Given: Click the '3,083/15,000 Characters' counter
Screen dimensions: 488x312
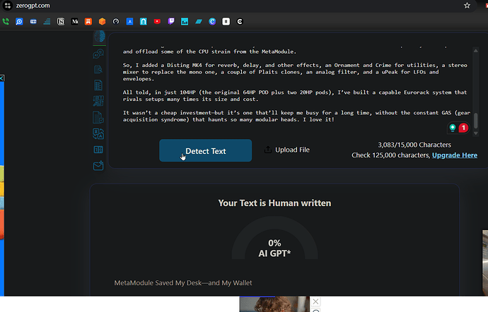Looking at the screenshot, I should (414, 145).
